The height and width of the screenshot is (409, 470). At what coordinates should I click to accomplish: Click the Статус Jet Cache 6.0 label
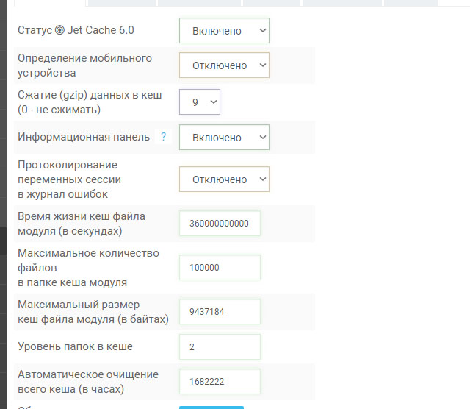[76, 30]
